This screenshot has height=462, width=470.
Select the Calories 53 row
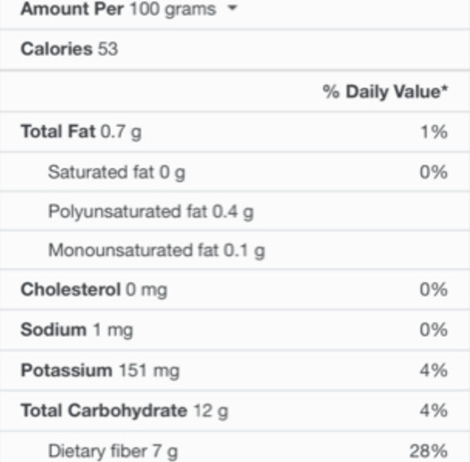coord(235,49)
